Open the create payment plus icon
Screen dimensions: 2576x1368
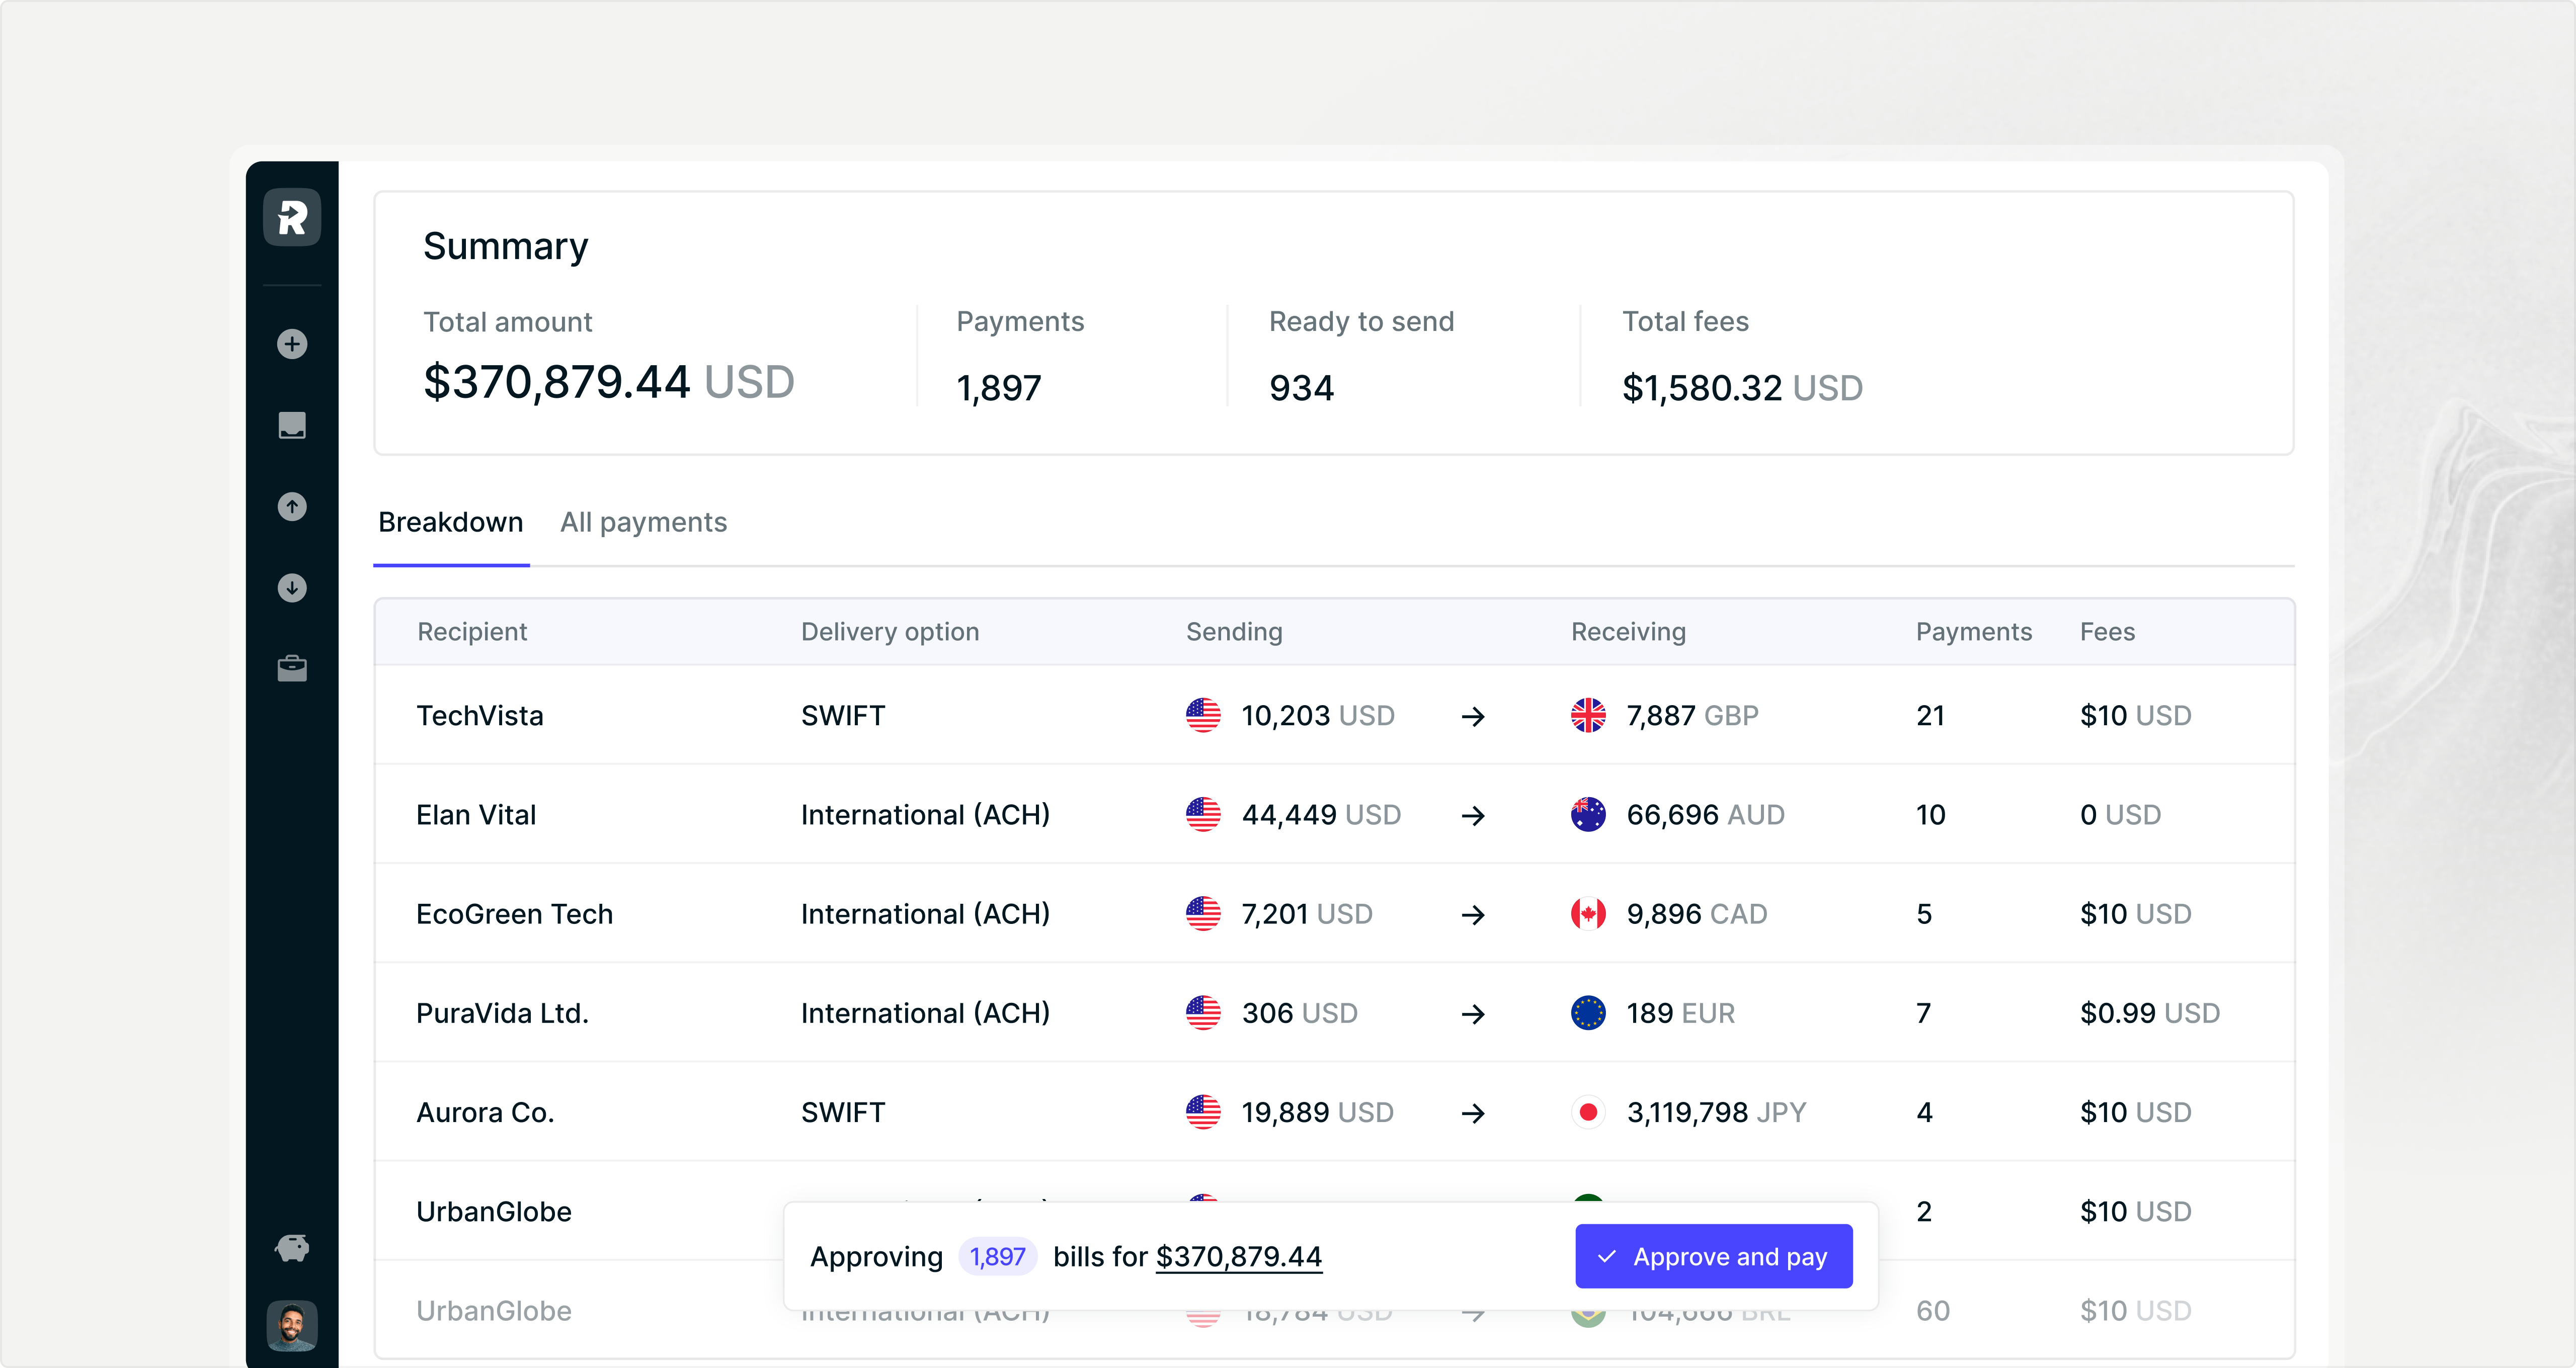[291, 344]
